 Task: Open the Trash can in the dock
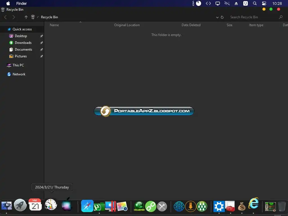click(x=282, y=206)
